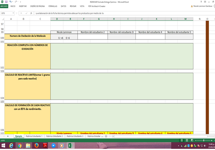Screen dimensions: 215x150
Task: Add a new sheet with the plus icon
Action: click(x=106, y=136)
